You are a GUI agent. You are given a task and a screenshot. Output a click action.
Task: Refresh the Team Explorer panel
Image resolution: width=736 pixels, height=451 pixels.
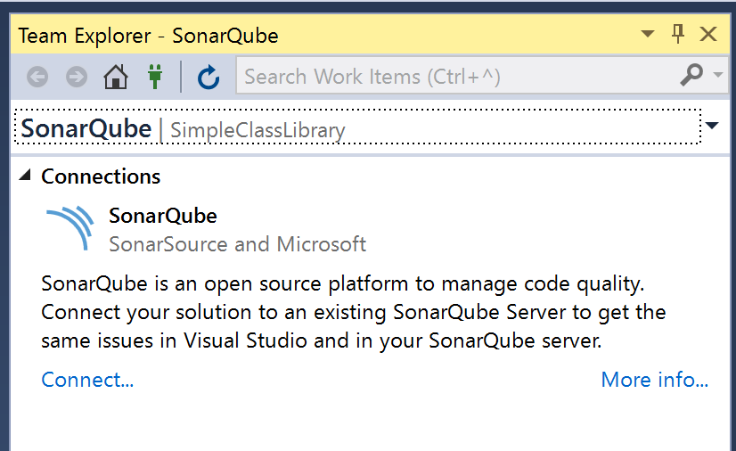(x=209, y=77)
